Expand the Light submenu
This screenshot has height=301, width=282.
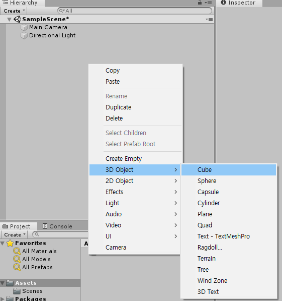point(135,203)
